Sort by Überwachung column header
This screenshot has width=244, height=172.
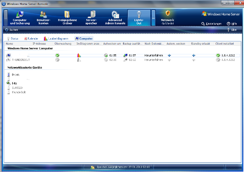tap(63, 44)
